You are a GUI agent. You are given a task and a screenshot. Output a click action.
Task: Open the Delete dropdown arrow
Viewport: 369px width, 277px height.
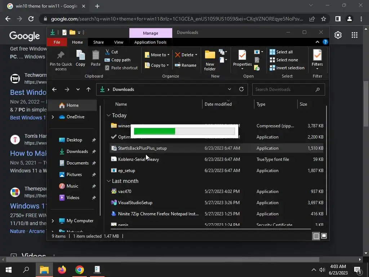pos(196,55)
